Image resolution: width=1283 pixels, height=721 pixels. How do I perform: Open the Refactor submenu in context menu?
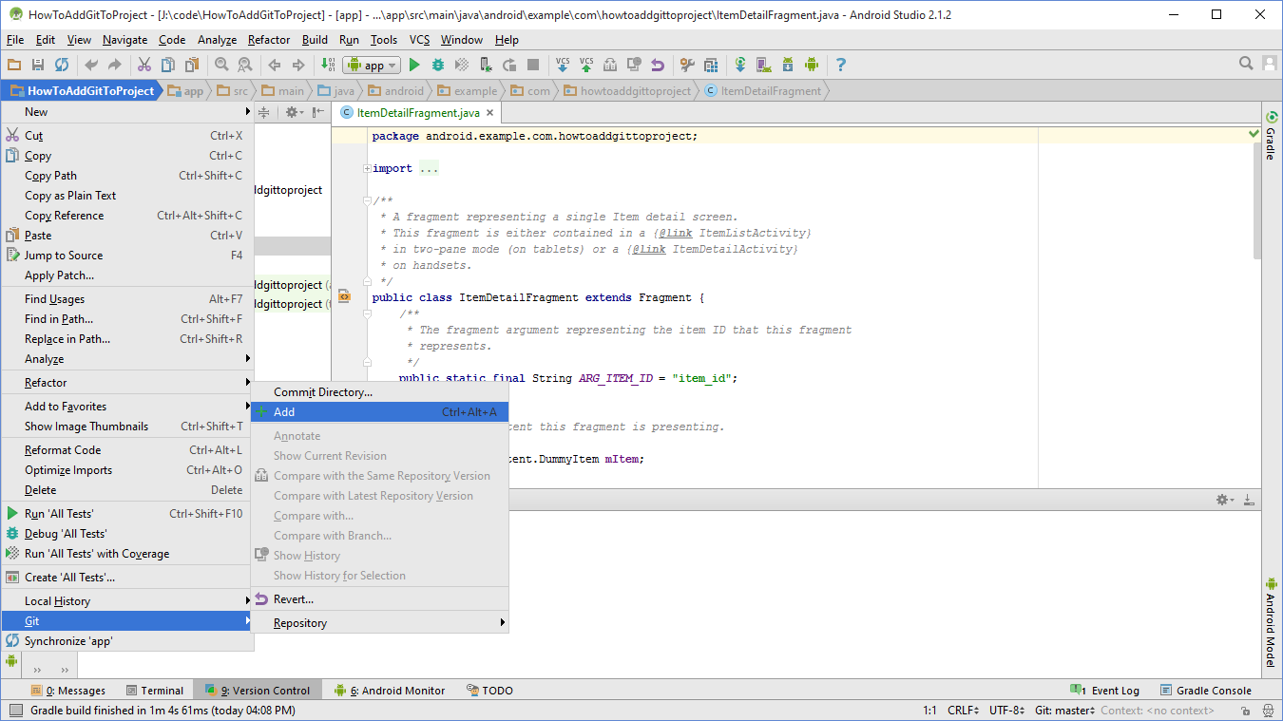[127, 383]
